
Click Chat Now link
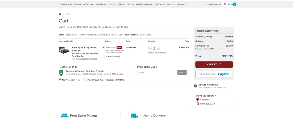205,100
